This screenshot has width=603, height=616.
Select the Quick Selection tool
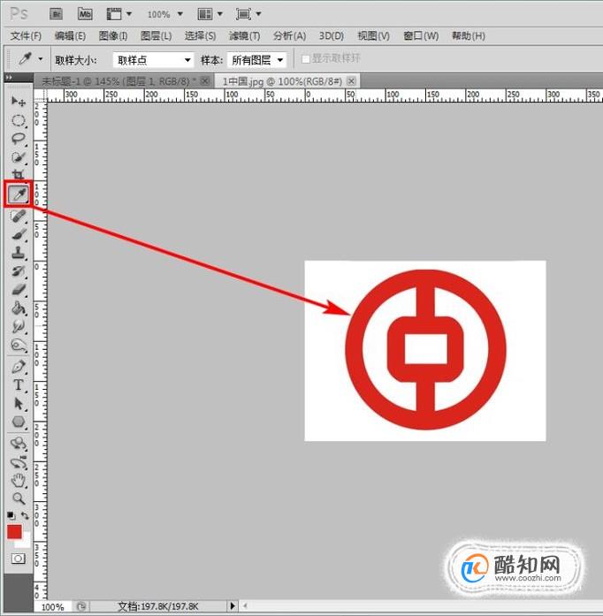[18, 157]
